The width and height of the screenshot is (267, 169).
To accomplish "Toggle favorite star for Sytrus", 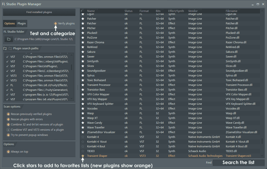I will (x=83, y=75).
